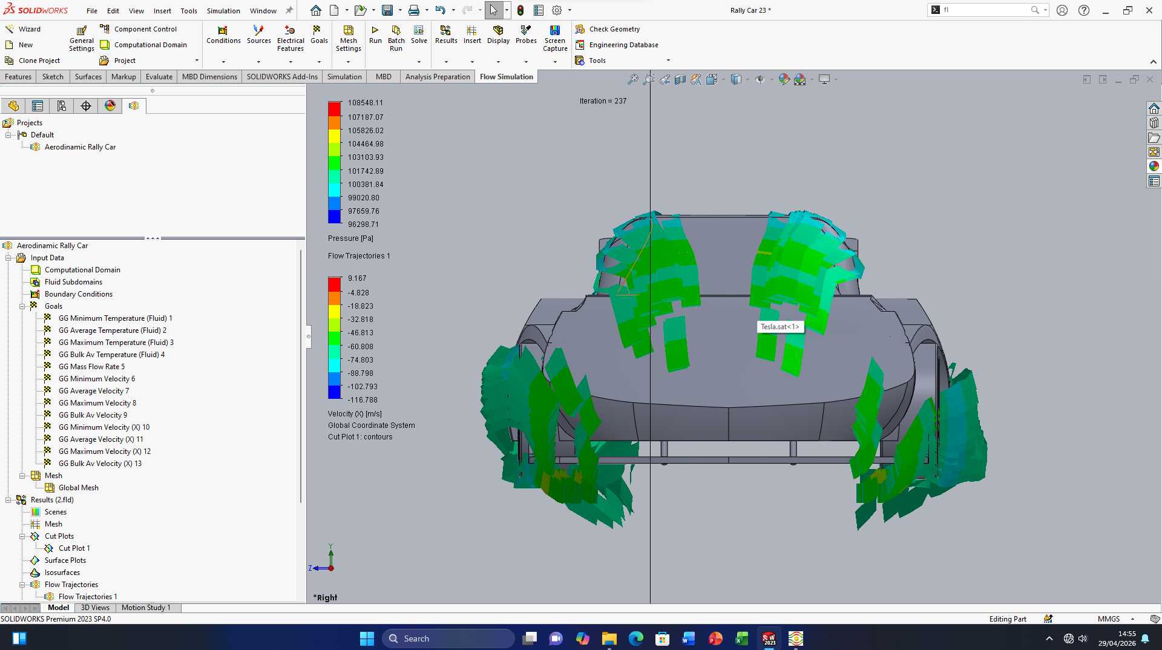Viewport: 1162px width, 650px height.
Task: Select Boundary Conditions in tree
Action: [78, 294]
